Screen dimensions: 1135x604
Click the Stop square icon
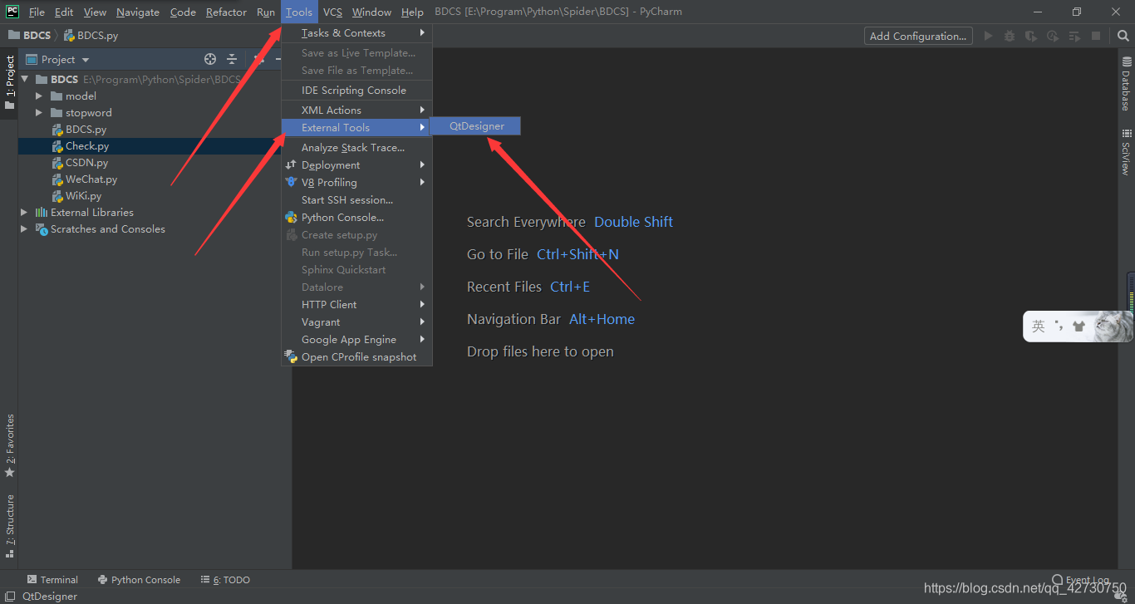pos(1096,36)
